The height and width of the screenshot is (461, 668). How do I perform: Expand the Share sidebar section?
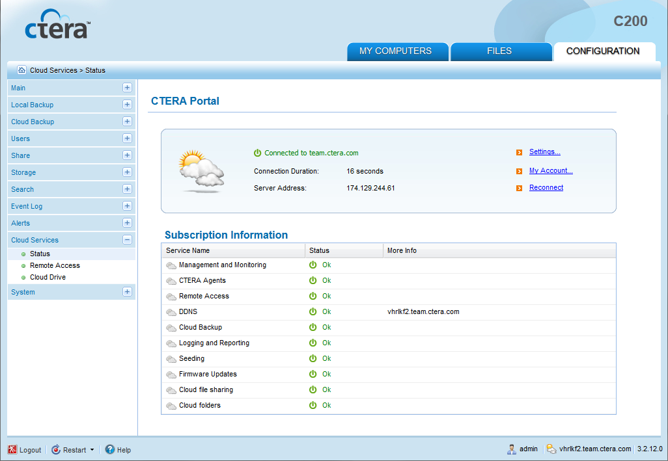click(x=127, y=155)
